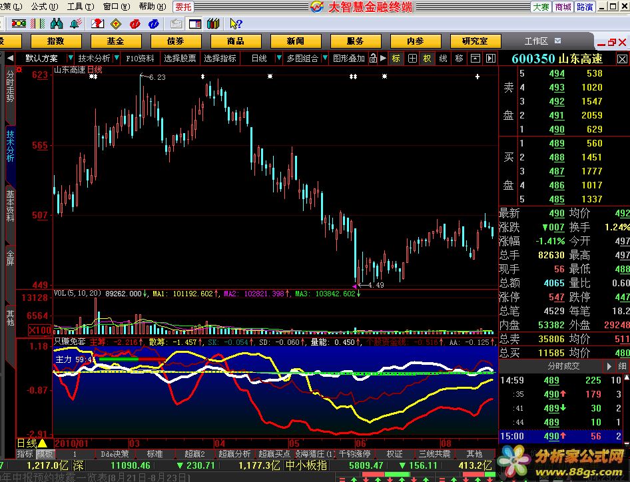Open the 研究室 category

(x=475, y=41)
